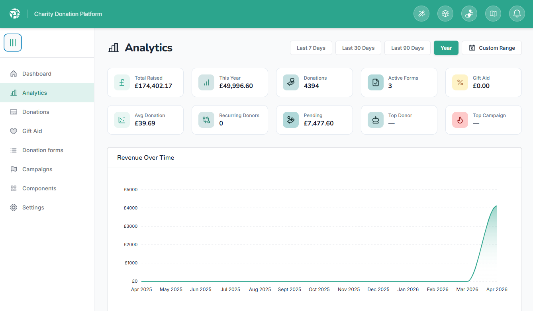Viewport: 533px width, 311px height.
Task: Click the revenue peak at Apr 2026
Action: (x=496, y=206)
